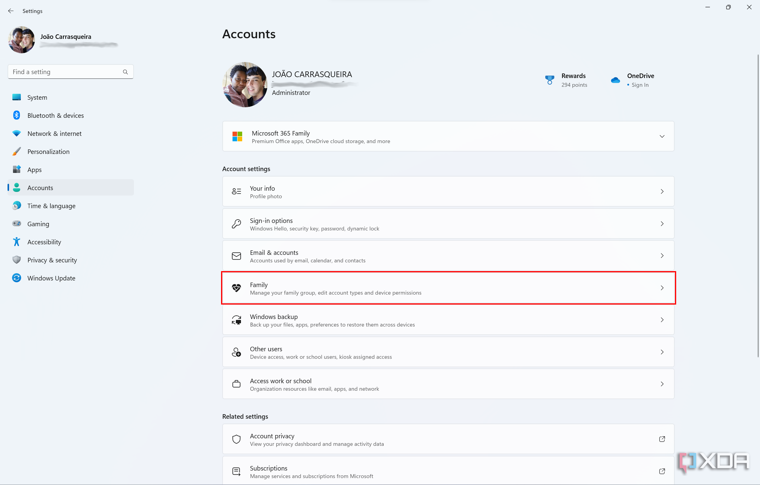This screenshot has height=485, width=760.
Task: Open Other users setting
Action: (448, 352)
